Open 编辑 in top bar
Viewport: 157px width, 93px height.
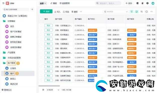click(54, 3)
